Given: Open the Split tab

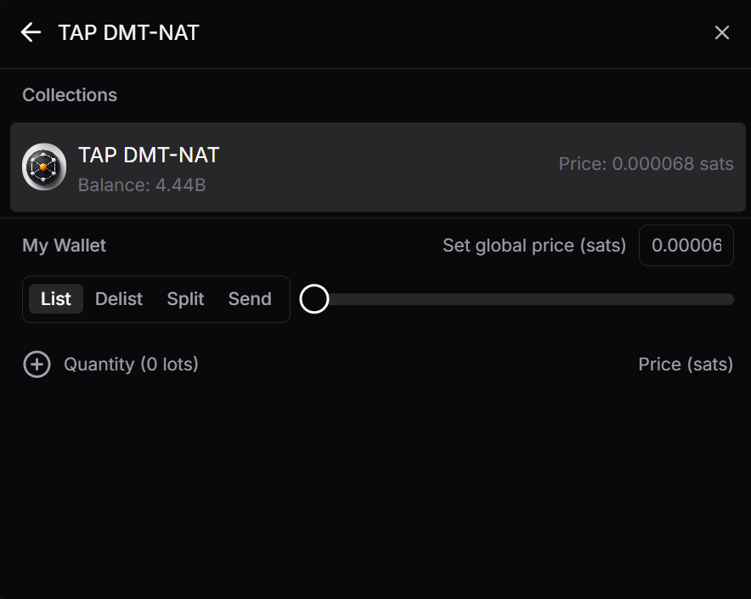Looking at the screenshot, I should (185, 299).
